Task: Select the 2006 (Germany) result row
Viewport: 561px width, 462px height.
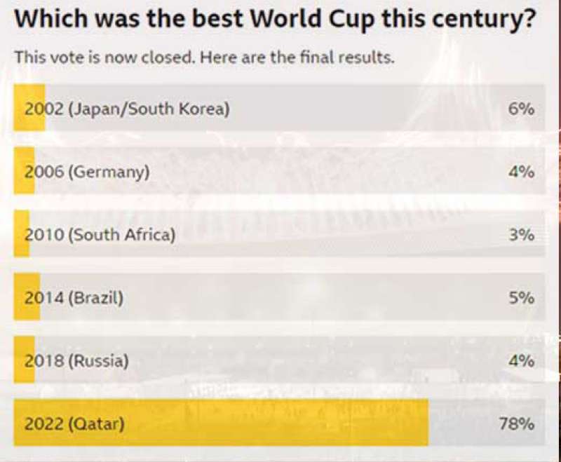Action: 279,171
